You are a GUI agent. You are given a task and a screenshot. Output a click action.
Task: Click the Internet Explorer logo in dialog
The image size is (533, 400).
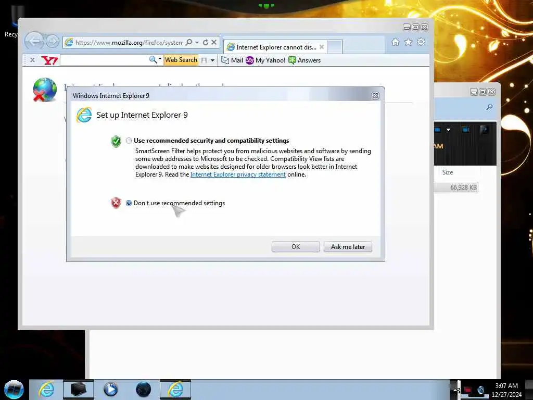(84, 115)
